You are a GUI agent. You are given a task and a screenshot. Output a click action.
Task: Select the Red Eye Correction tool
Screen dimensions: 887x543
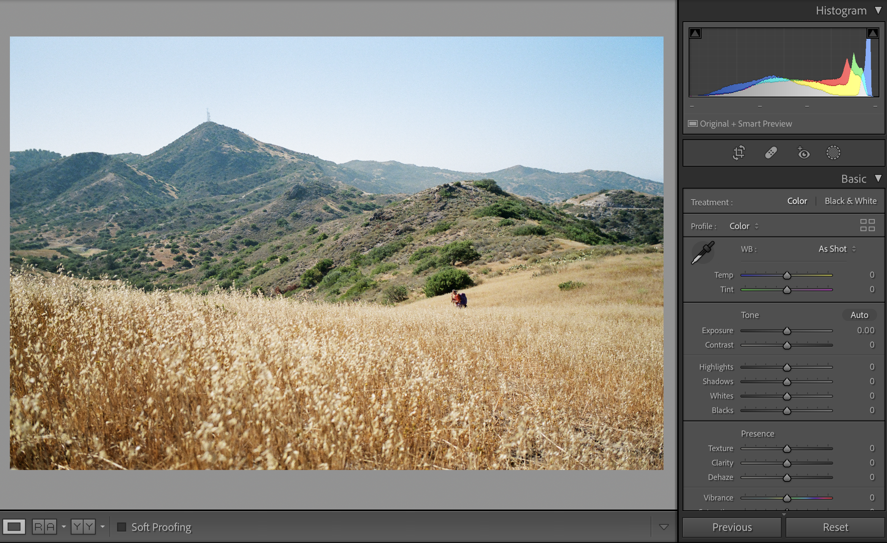click(x=803, y=153)
